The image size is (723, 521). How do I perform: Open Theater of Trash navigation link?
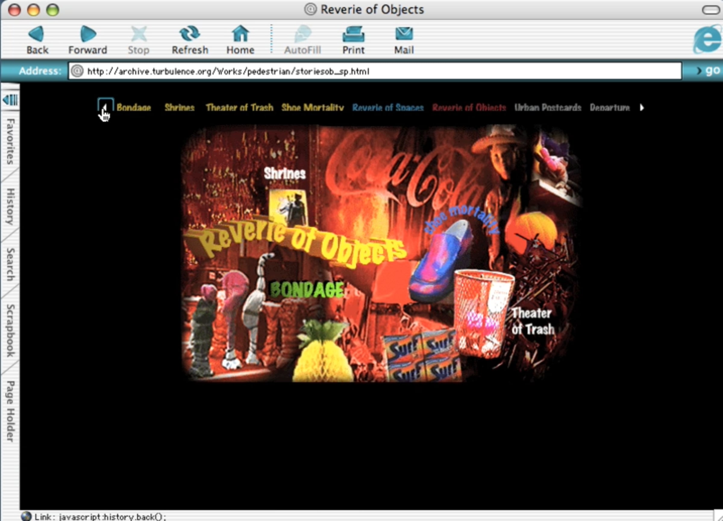click(239, 108)
